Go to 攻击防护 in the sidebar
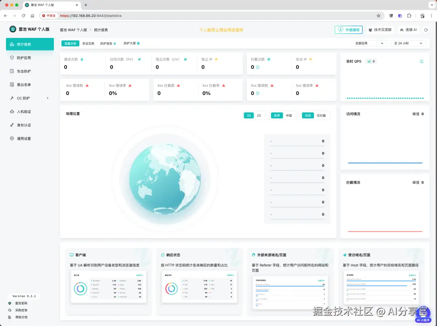437x326 pixels. 30,71
